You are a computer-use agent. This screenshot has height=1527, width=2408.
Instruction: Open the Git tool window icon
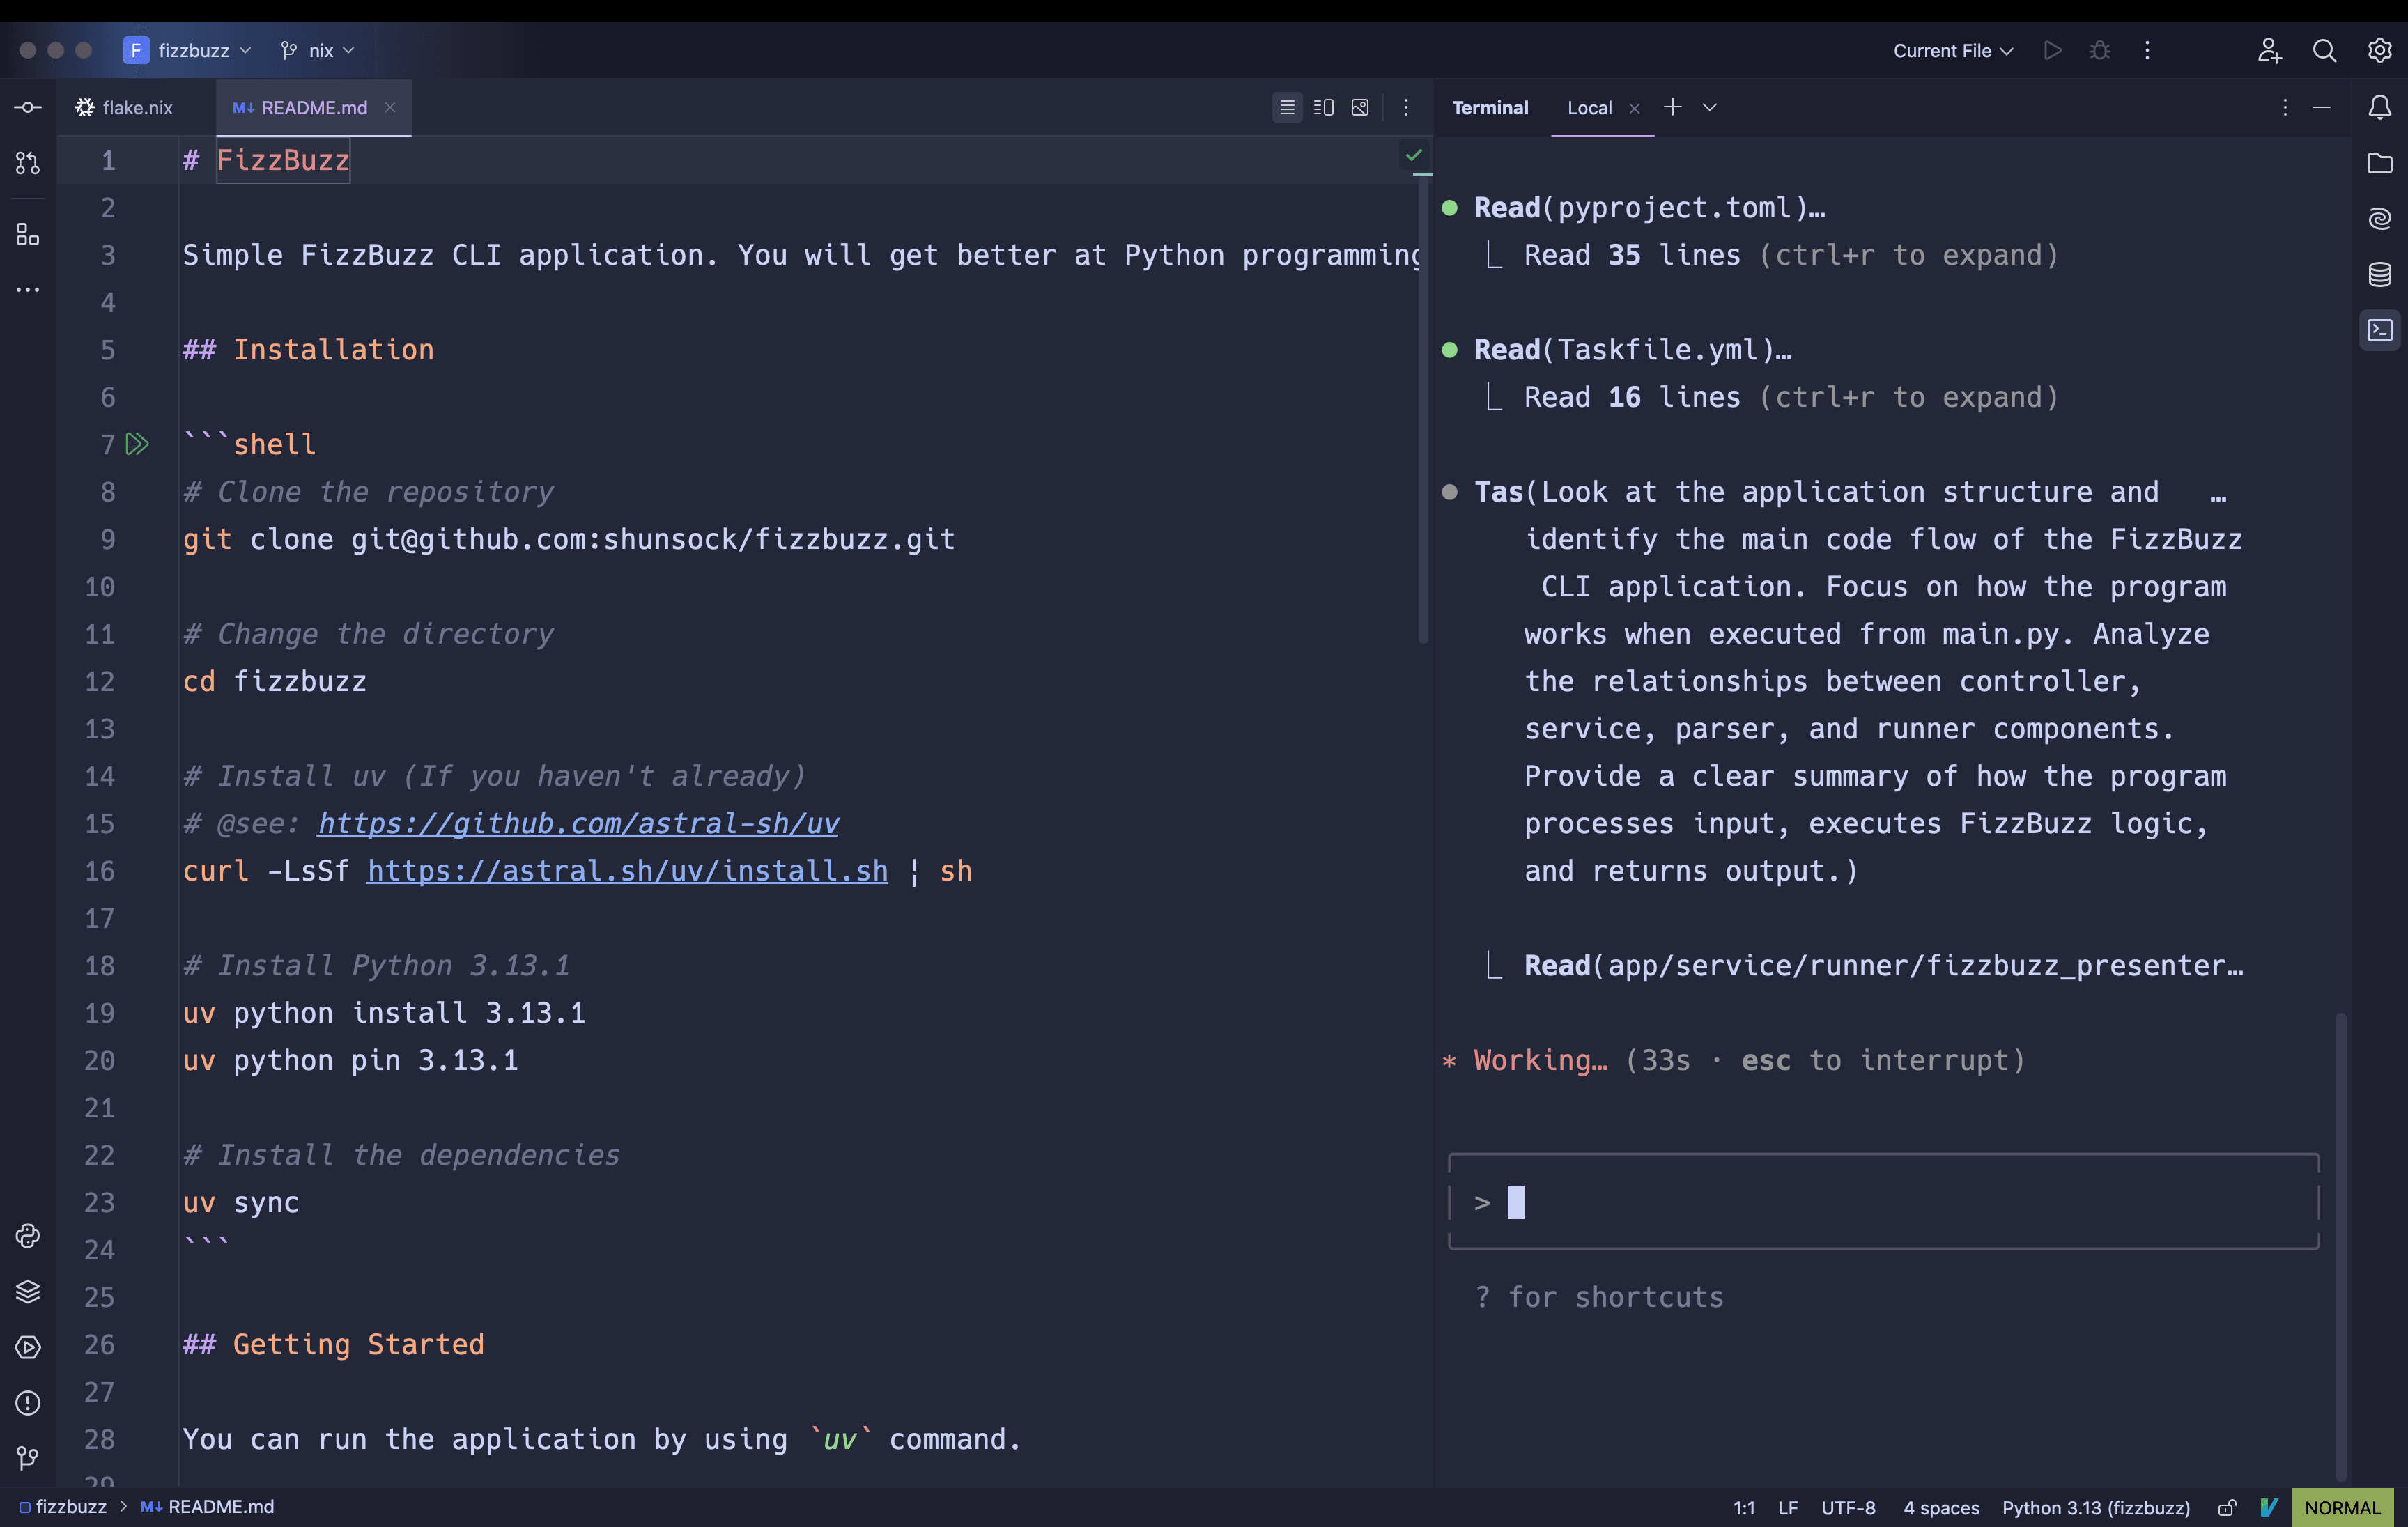coord(28,1459)
